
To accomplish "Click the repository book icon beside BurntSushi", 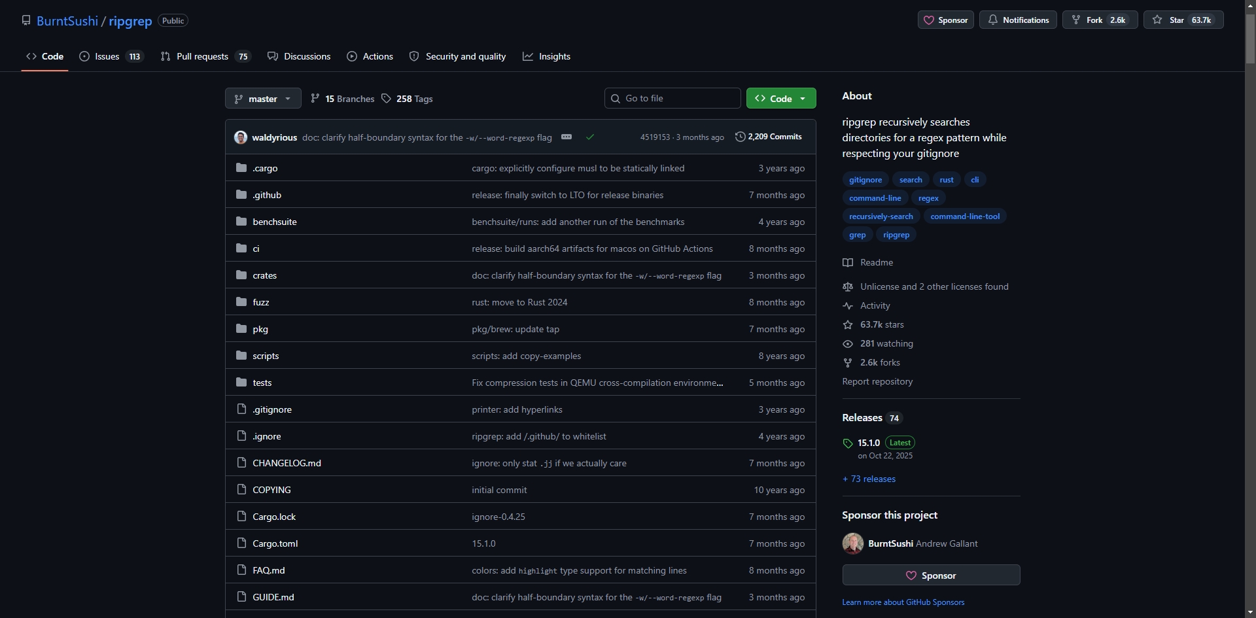I will [x=26, y=20].
